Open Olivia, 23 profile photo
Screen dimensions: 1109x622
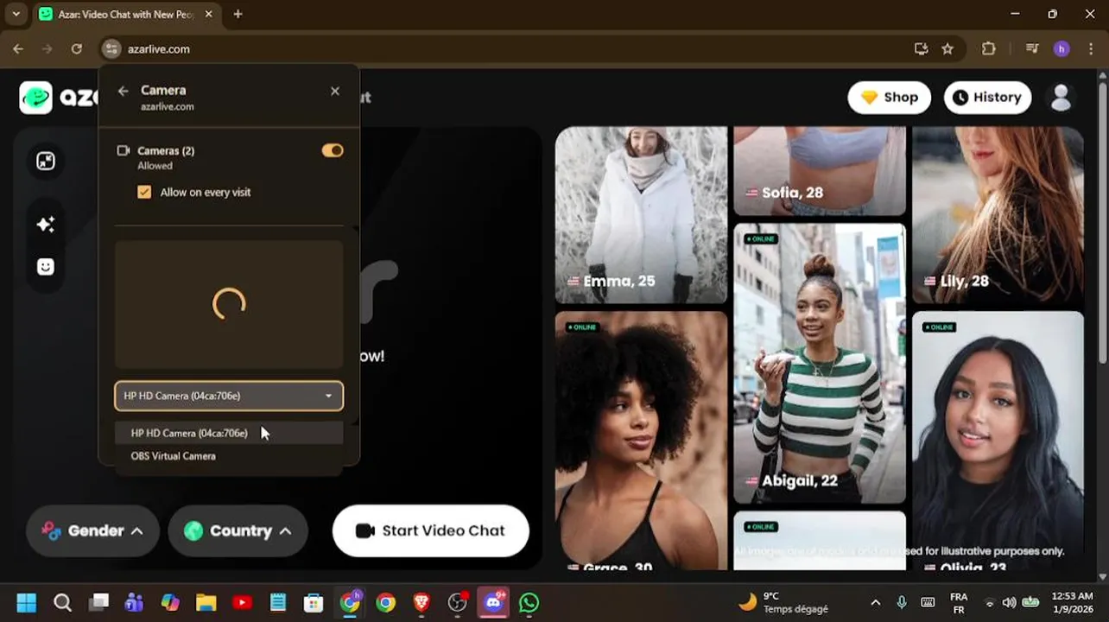(998, 441)
